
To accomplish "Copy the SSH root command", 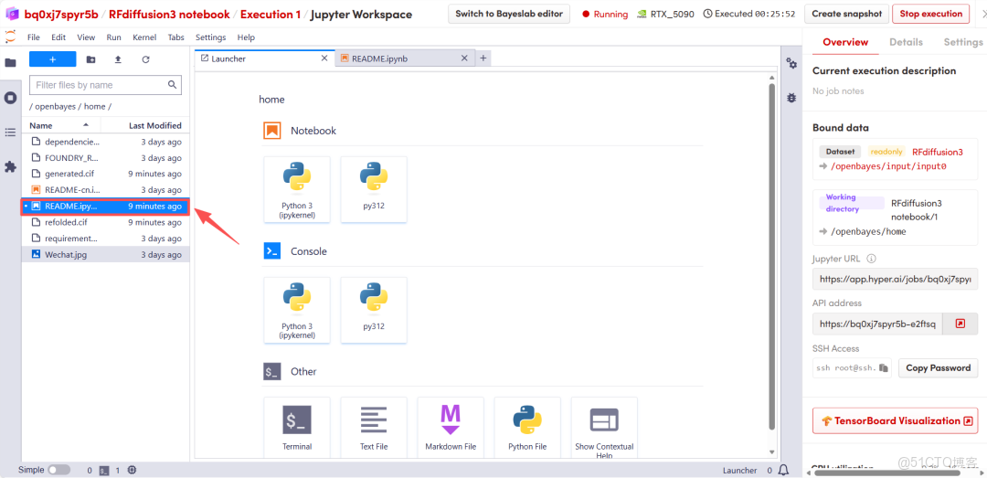I will [x=884, y=367].
